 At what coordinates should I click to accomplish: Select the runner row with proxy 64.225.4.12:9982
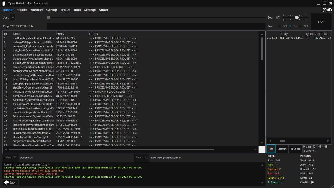pos(131,38)
